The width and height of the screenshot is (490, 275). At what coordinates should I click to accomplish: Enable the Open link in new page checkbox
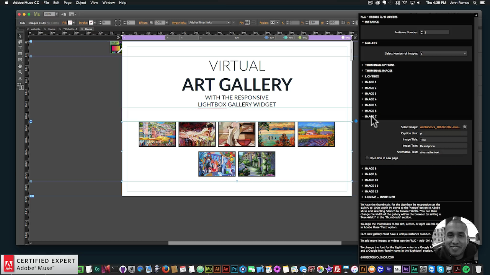(x=367, y=158)
